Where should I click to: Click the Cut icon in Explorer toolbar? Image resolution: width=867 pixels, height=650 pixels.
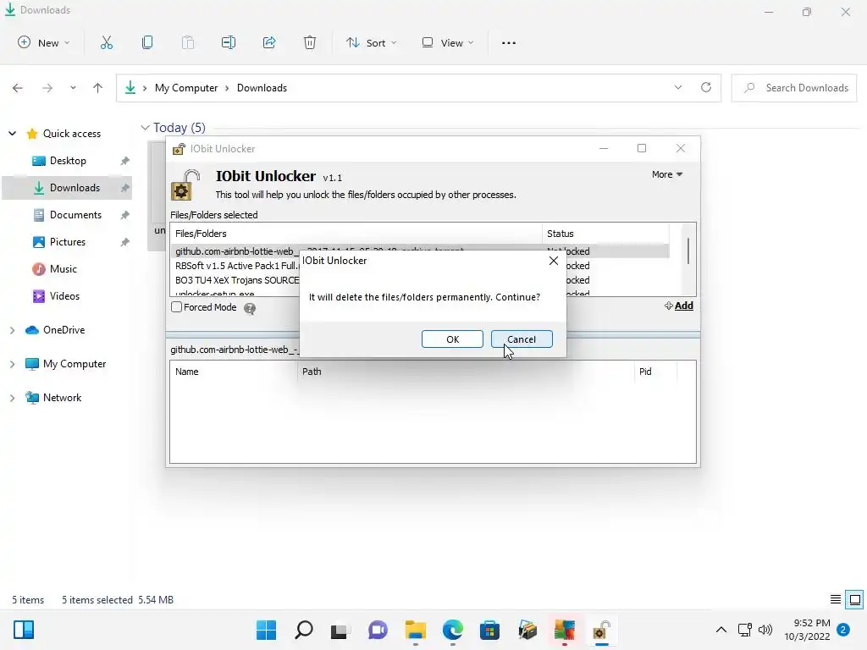tap(107, 42)
